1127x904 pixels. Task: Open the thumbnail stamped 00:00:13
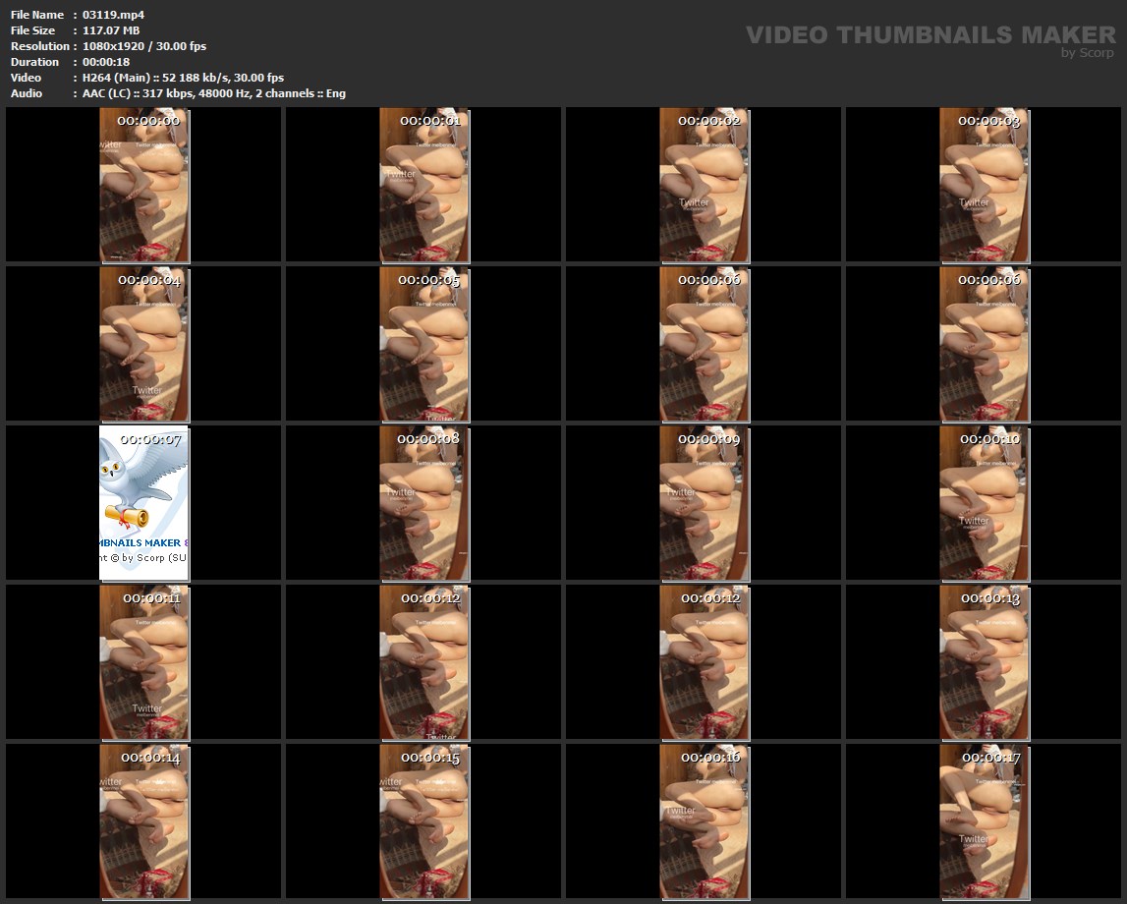pos(985,662)
